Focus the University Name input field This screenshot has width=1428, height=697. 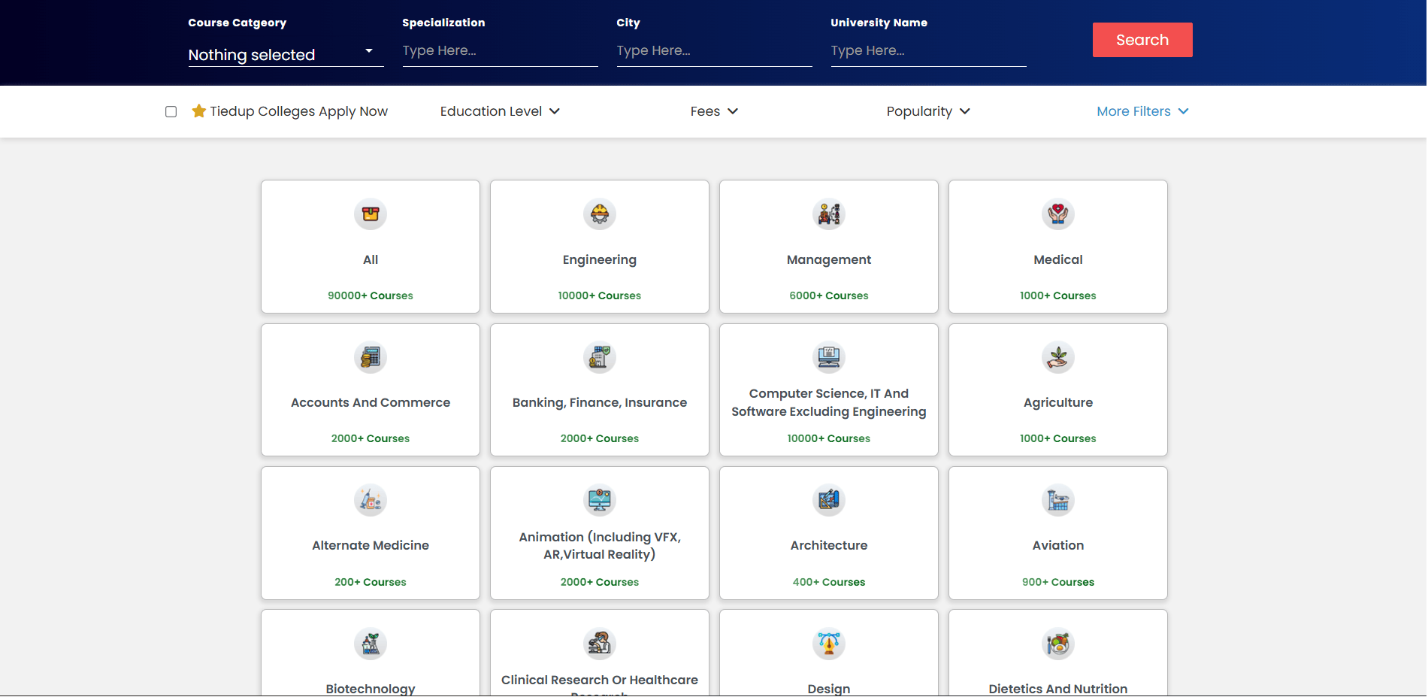(928, 51)
